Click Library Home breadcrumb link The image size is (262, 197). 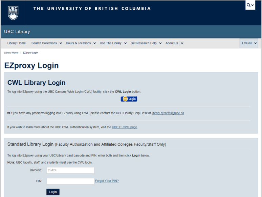tap(11, 53)
